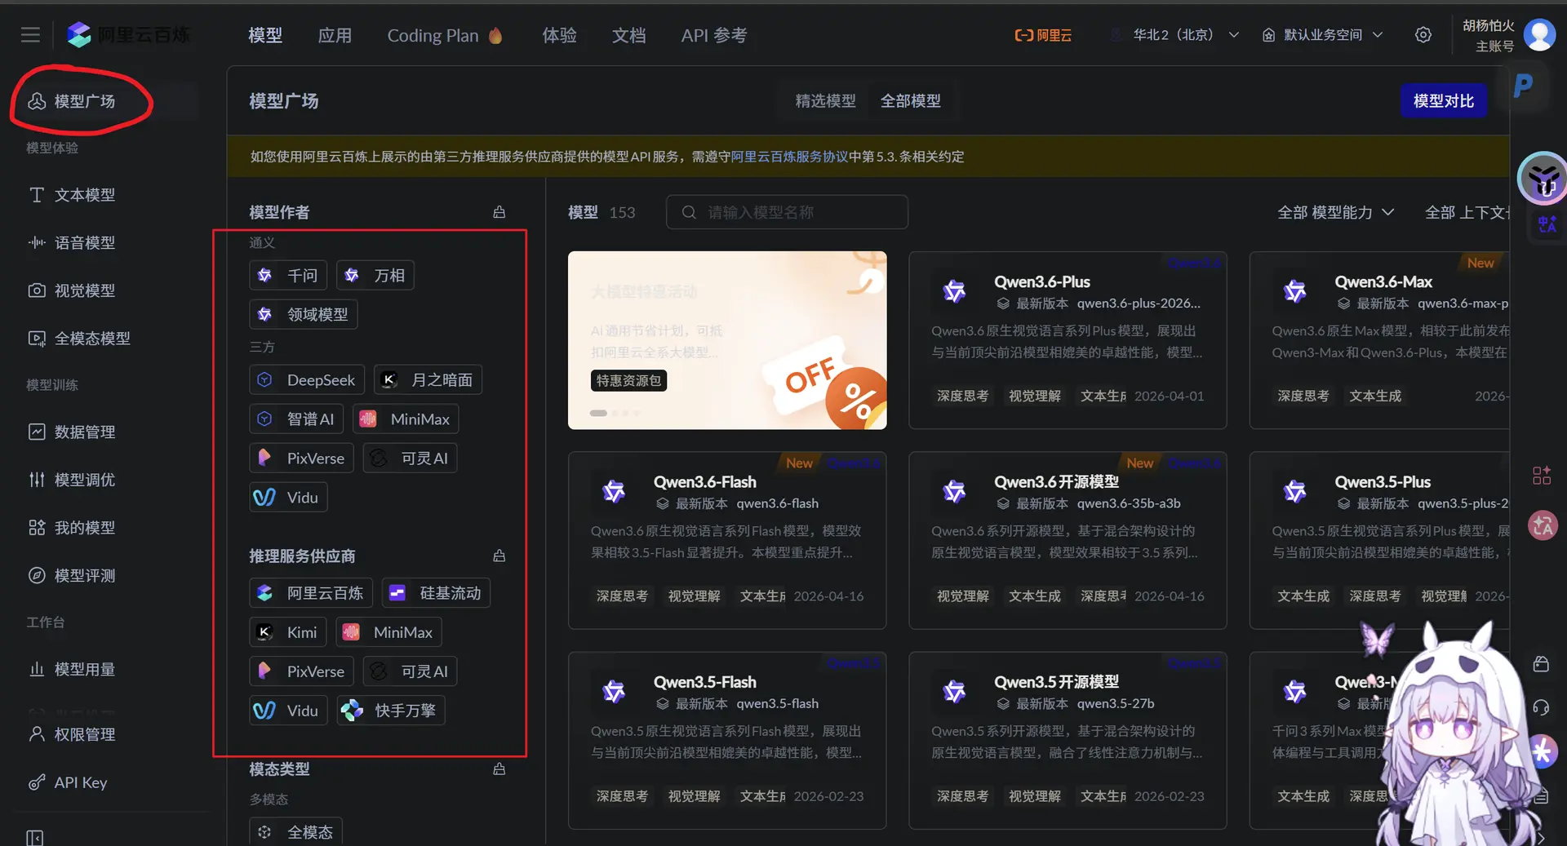Open the 文档 top tab
The height and width of the screenshot is (846, 1567).
click(629, 35)
